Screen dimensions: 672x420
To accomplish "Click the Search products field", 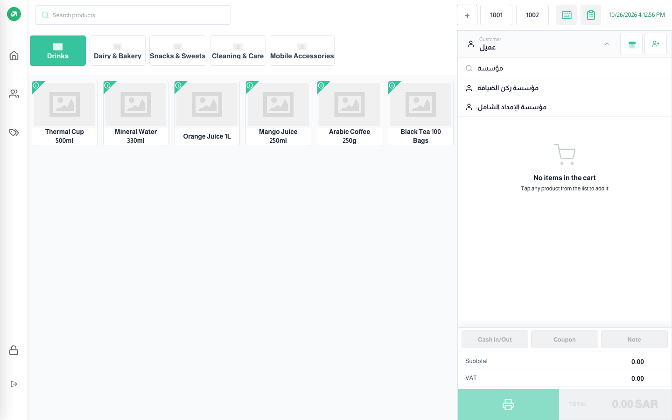I will pos(133,15).
